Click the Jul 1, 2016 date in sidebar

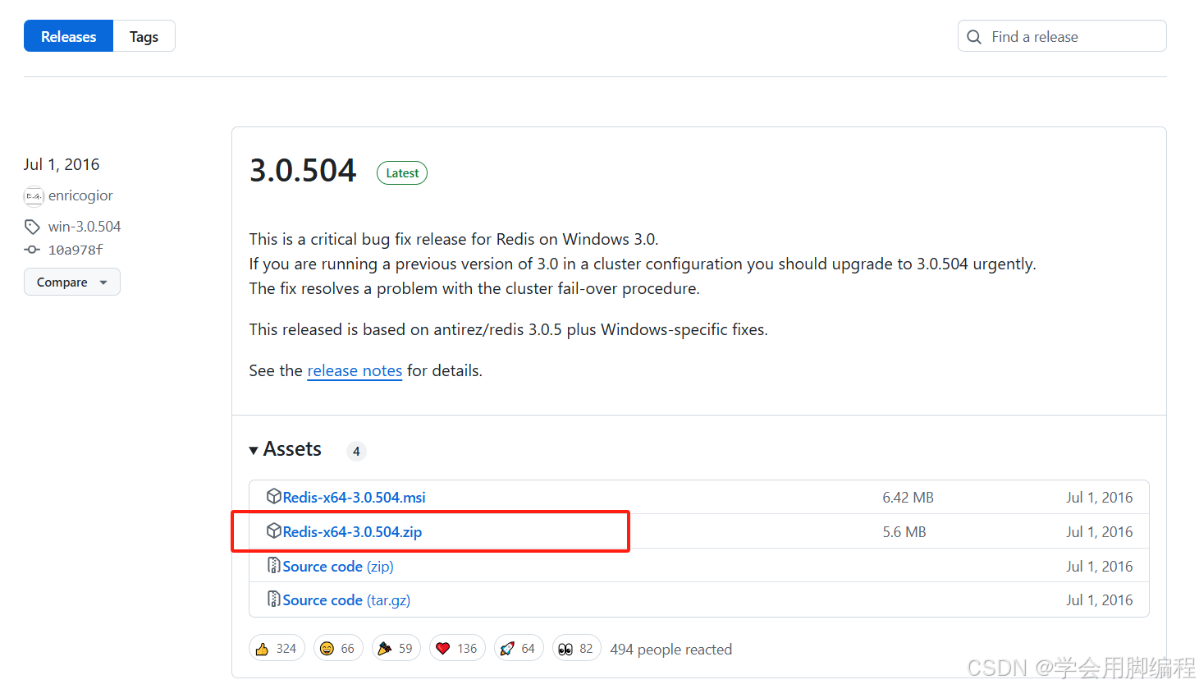coord(62,164)
